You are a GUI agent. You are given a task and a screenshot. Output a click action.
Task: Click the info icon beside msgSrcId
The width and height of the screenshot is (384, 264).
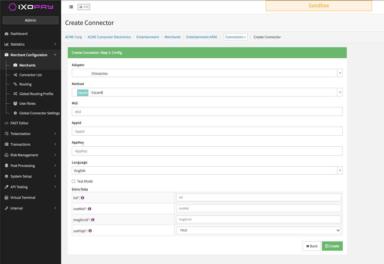[93, 220]
